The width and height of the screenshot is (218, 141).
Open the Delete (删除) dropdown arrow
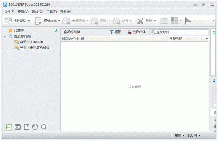click(x=155, y=21)
